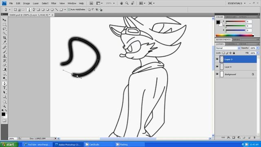Toggle lock all
Image resolution: width=261 pixels, height=147 pixels.
click(234, 53)
